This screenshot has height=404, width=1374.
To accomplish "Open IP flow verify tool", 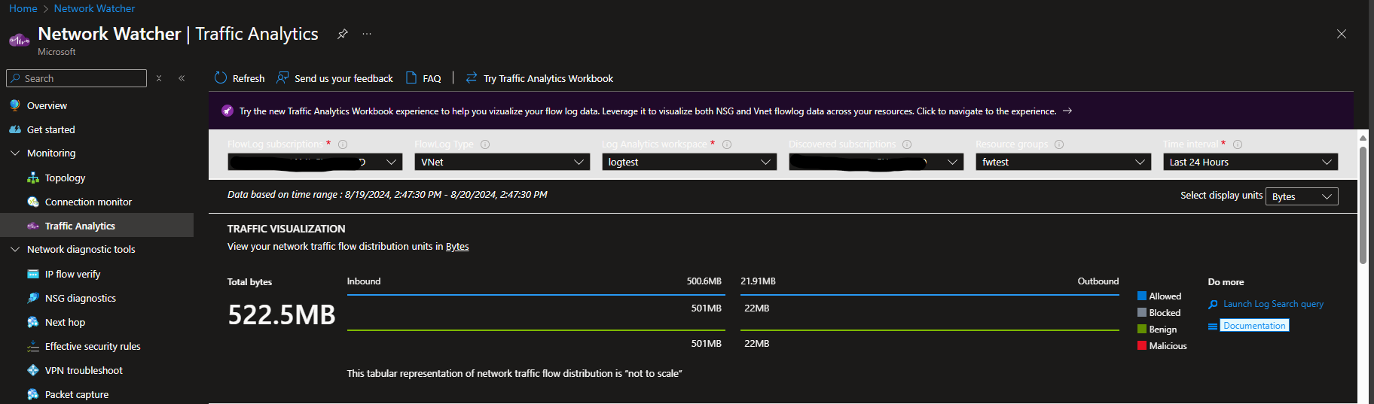I will point(72,274).
